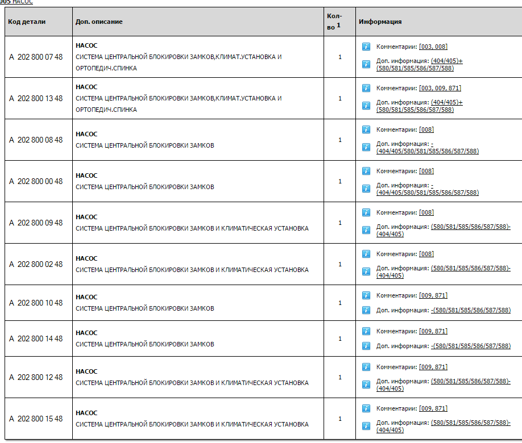
Task: Open additional info code link for A 202 800 15 48
Action: [444, 427]
